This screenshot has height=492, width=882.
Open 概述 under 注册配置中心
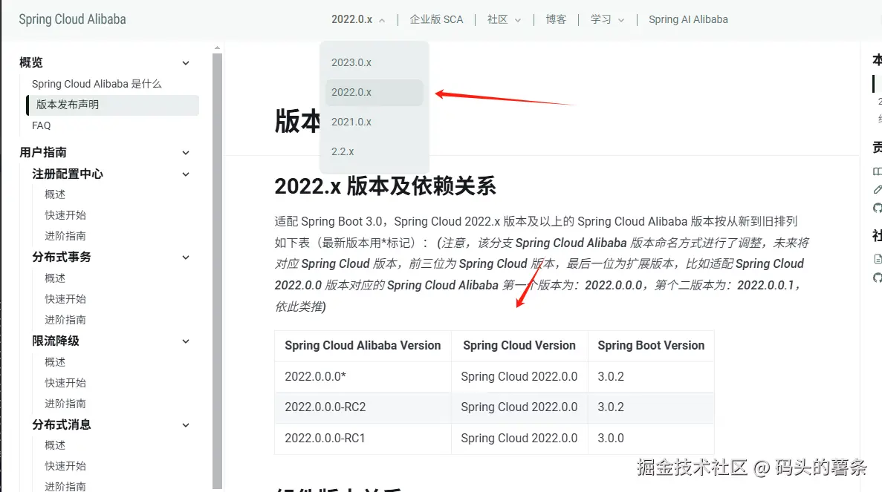[x=55, y=194]
